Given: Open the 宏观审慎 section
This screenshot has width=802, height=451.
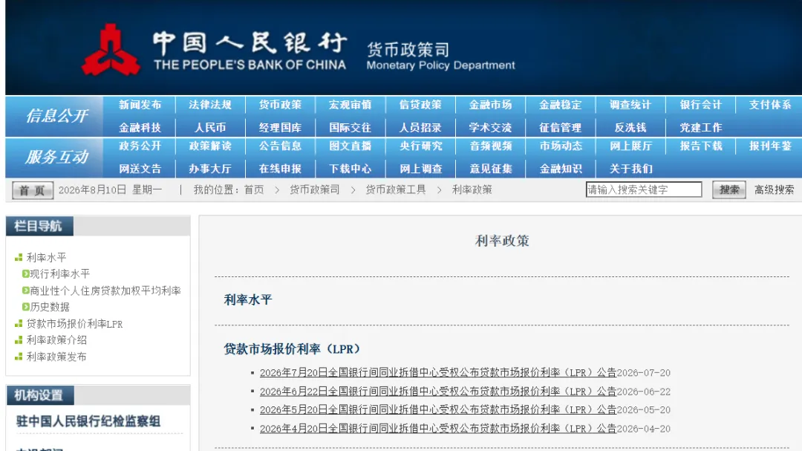Looking at the screenshot, I should click(350, 105).
